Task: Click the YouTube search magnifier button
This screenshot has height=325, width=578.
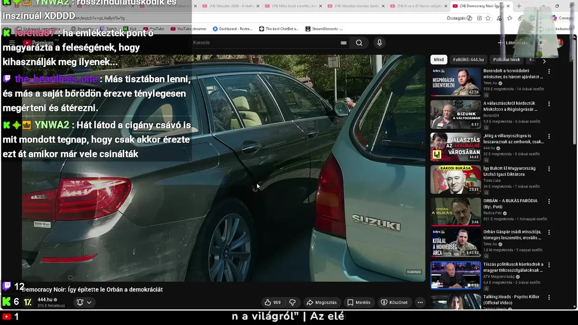Action: (x=359, y=42)
